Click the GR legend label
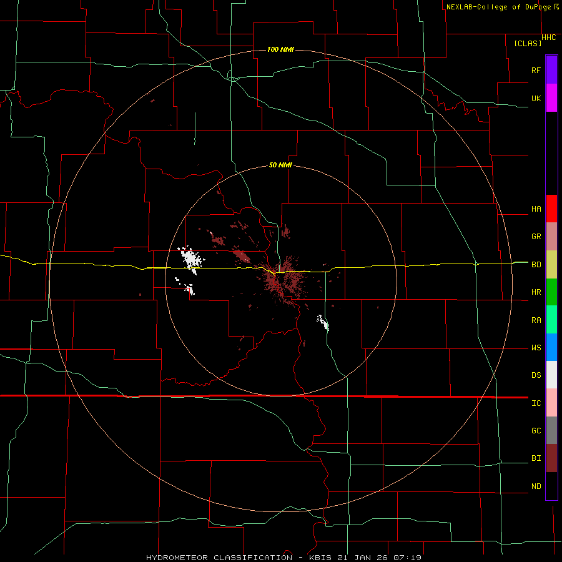 (536, 237)
